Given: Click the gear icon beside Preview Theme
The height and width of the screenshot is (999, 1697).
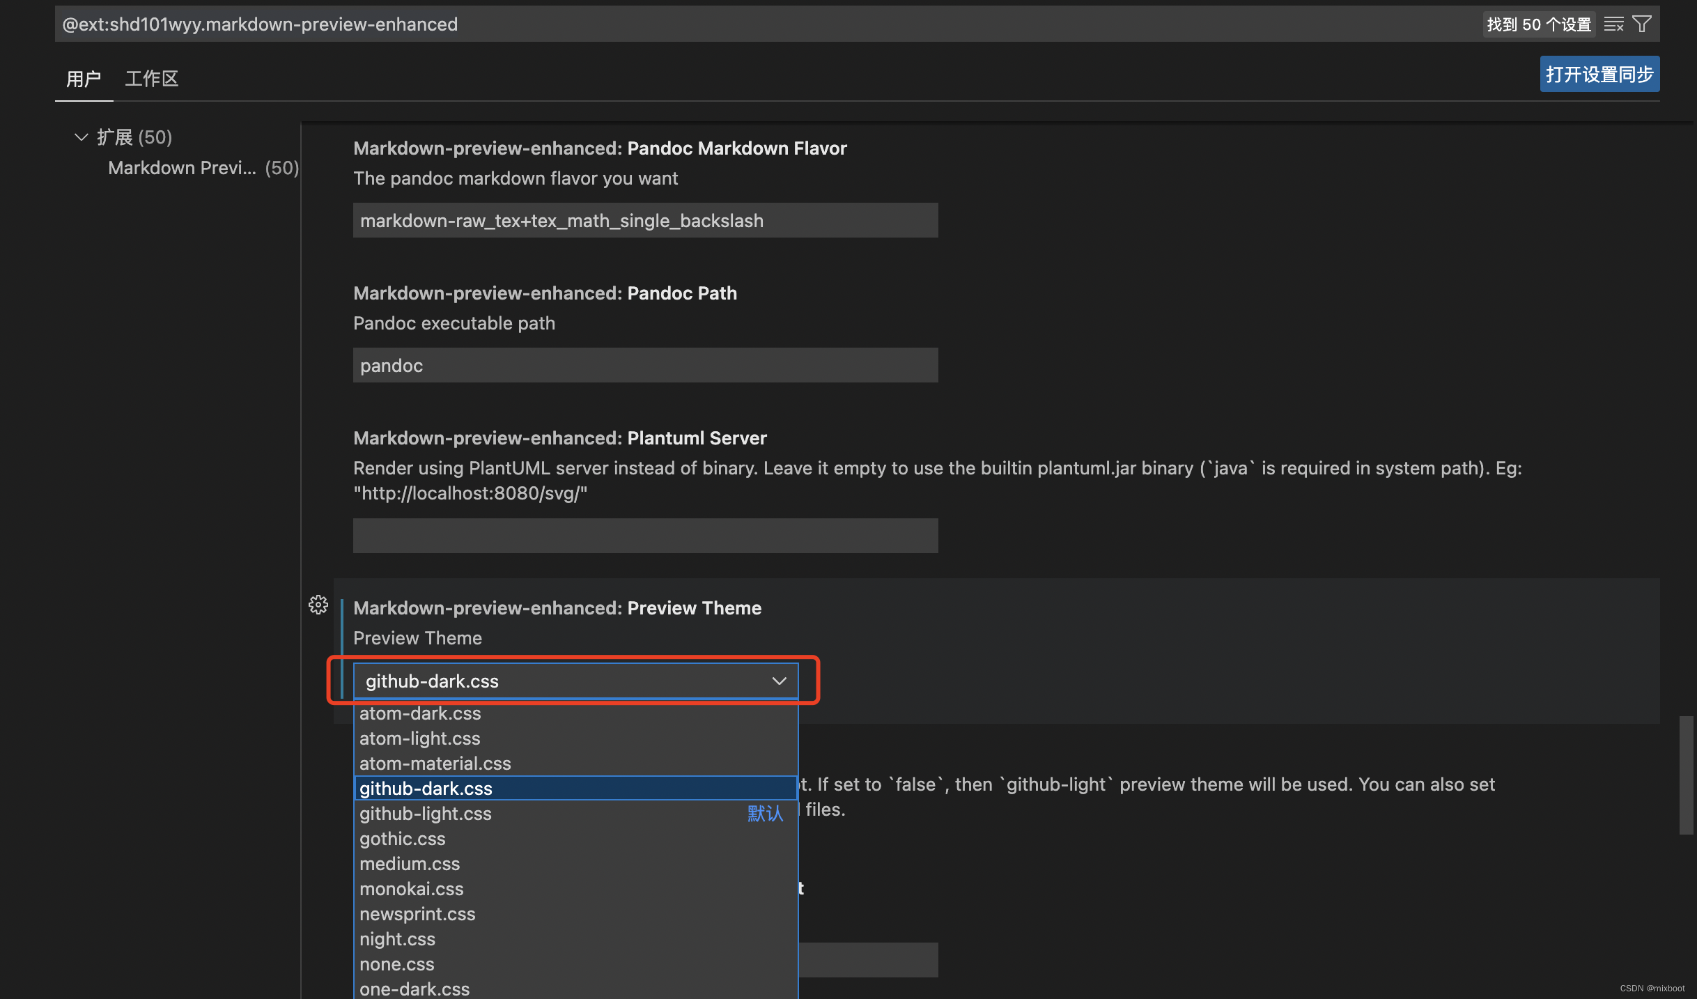Looking at the screenshot, I should (x=318, y=605).
